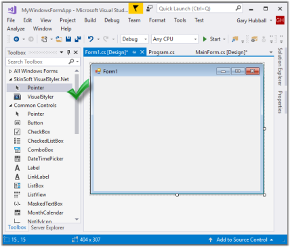The height and width of the screenshot is (247, 290).
Task: Open the Start button dropdown arrow
Action: (x=224, y=39)
